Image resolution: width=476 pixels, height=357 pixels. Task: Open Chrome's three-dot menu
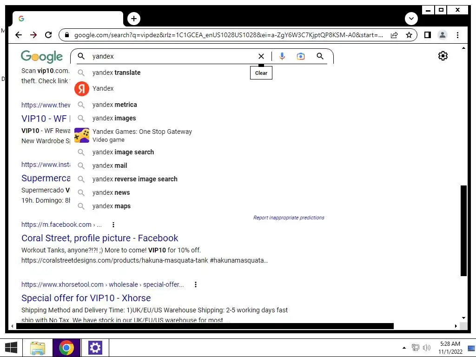tap(457, 35)
